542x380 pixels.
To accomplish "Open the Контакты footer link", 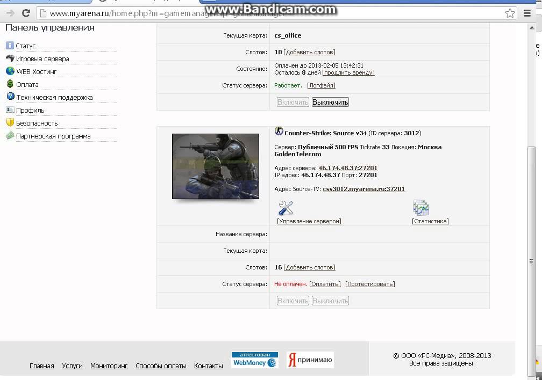I will point(209,366).
